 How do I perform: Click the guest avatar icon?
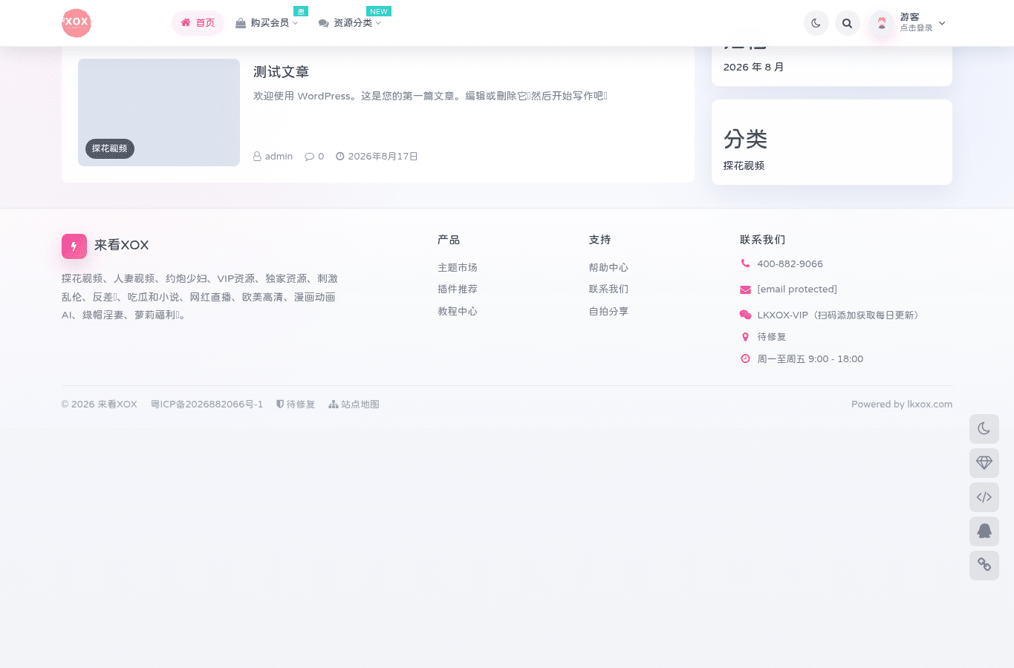coord(882,23)
